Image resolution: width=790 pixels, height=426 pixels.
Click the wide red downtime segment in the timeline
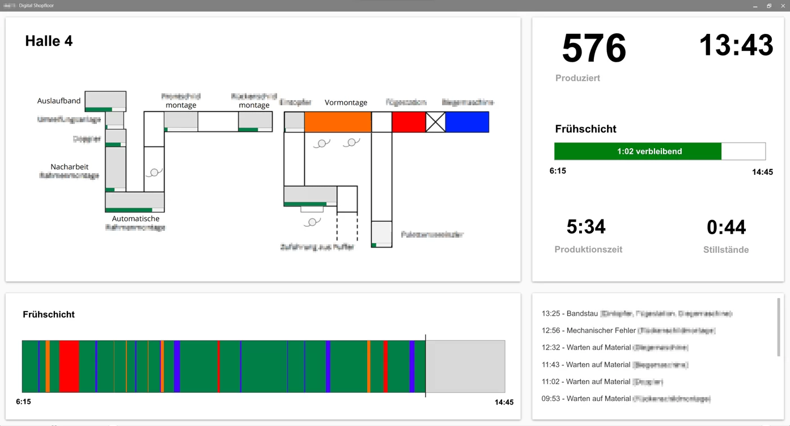tap(69, 366)
